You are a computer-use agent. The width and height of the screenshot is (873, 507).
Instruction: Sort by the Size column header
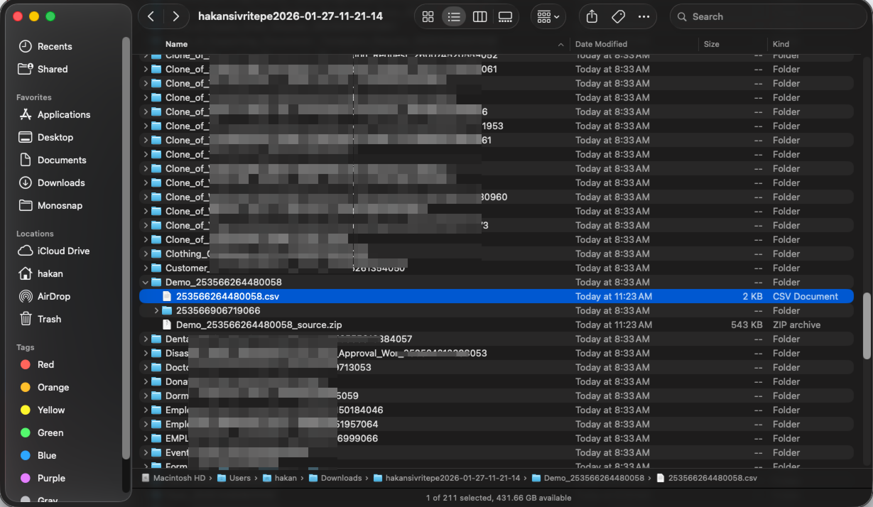pyautogui.click(x=711, y=44)
